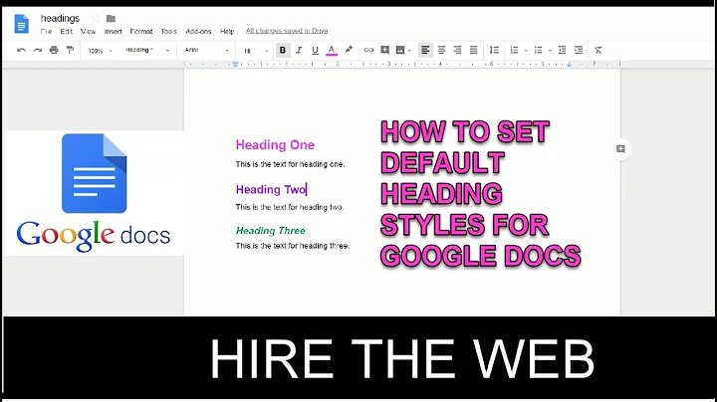This screenshot has width=717, height=402.
Task: Click the Redo arrow icon
Action: click(38, 50)
